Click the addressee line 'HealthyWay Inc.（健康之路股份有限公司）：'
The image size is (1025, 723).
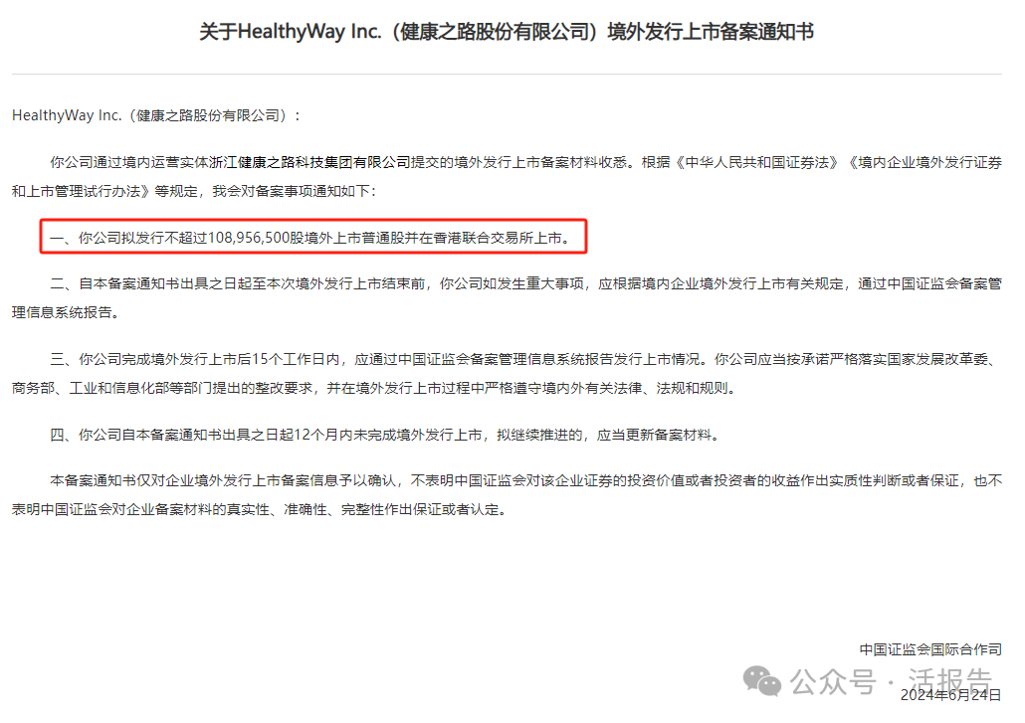pos(156,115)
